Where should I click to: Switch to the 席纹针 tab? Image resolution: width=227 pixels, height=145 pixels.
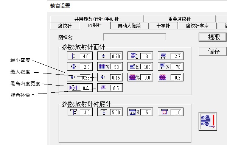[65, 26]
